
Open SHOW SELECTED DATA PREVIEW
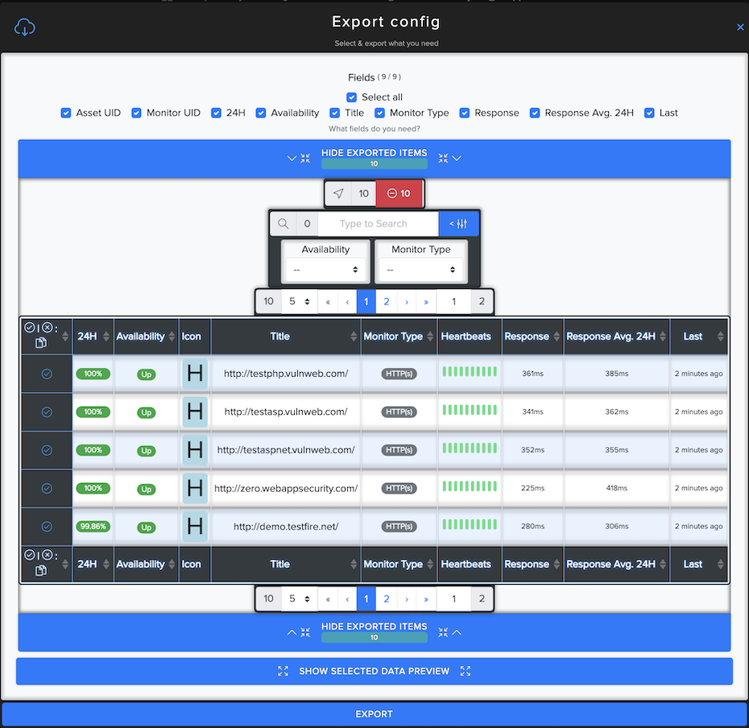pos(374,670)
